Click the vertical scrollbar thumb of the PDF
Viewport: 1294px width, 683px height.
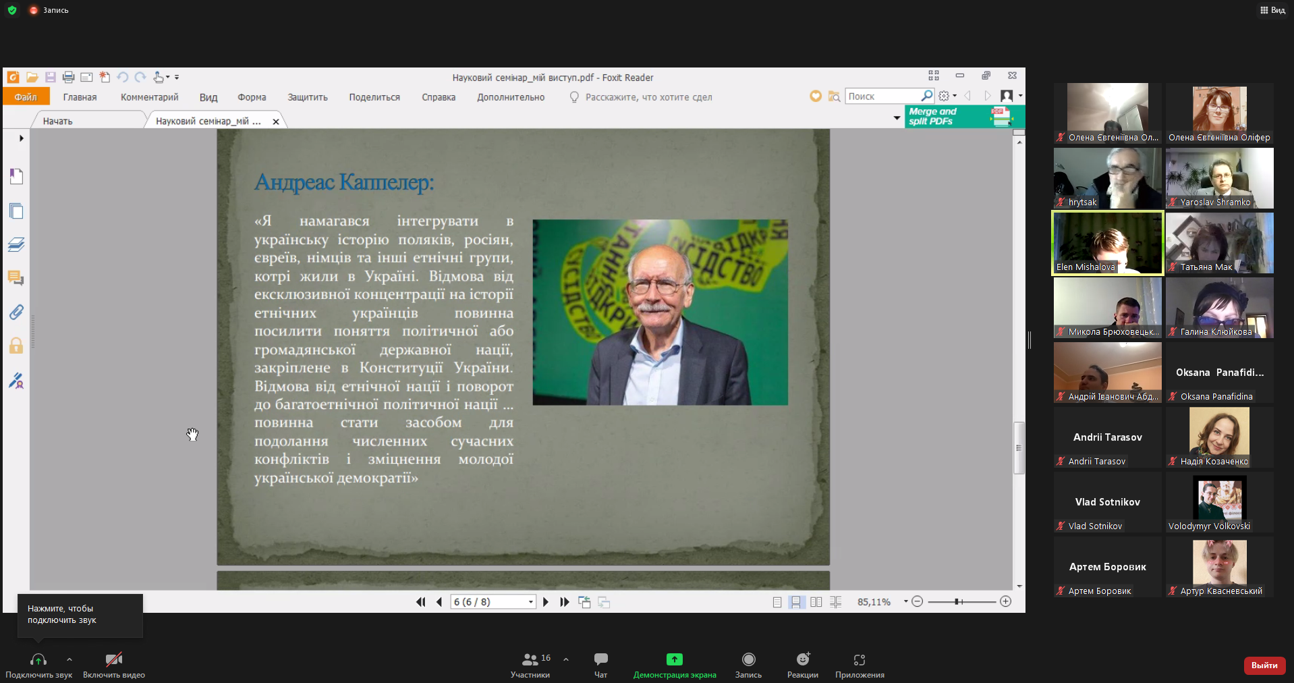[x=1019, y=448]
